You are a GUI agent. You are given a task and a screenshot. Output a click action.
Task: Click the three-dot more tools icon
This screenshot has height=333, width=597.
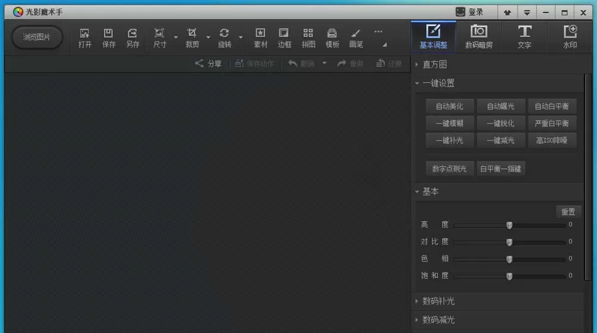[x=378, y=32]
